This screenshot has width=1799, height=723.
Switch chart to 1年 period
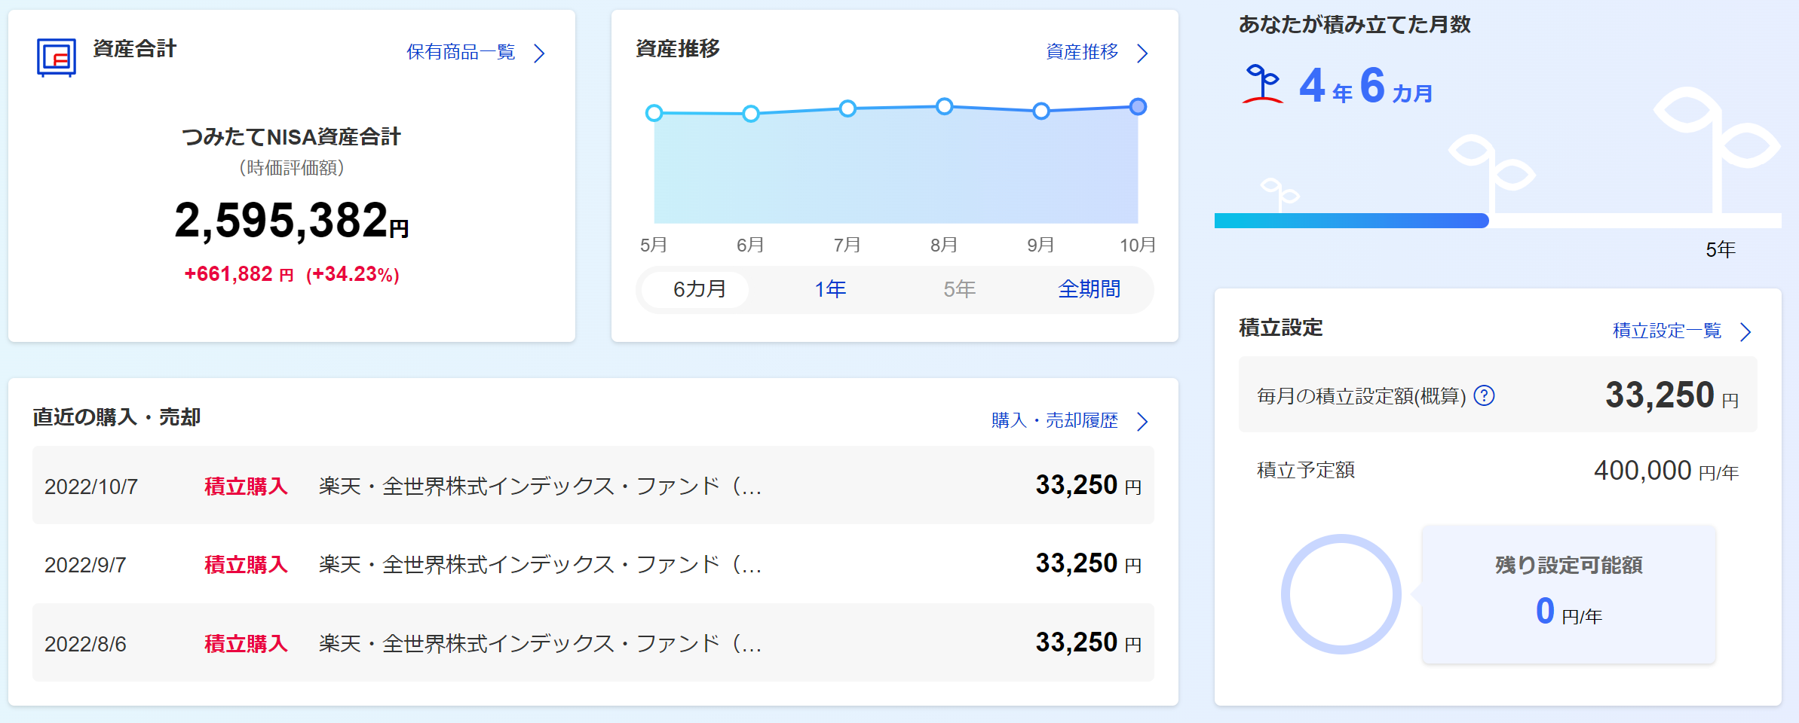pyautogui.click(x=830, y=289)
